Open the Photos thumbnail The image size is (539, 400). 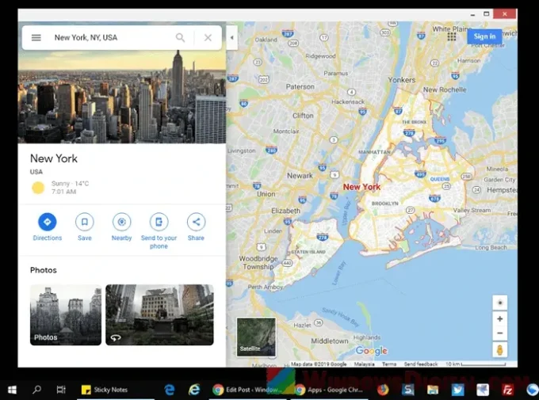click(x=66, y=314)
